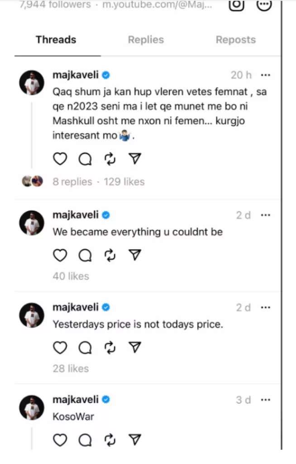Image resolution: width=296 pixels, height=464 pixels.
Task: Reply to the 'Qaq shum ja kan' post
Action: [85, 159]
